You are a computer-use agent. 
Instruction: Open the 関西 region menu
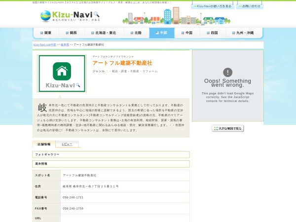point(72,33)
